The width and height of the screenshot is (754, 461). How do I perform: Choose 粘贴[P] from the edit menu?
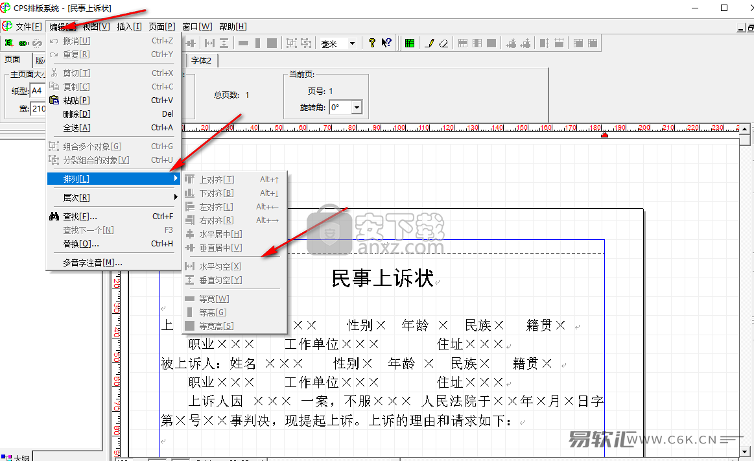point(113,100)
